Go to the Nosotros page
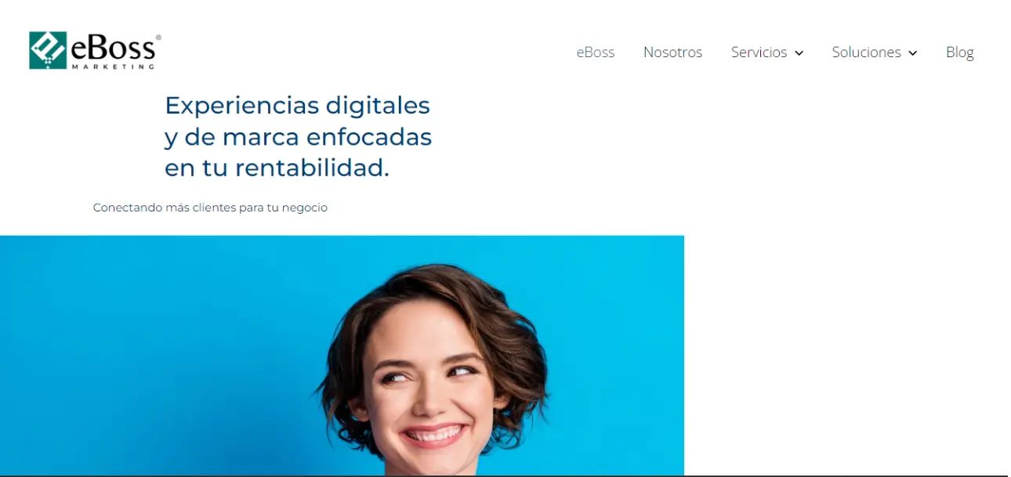 coord(672,52)
